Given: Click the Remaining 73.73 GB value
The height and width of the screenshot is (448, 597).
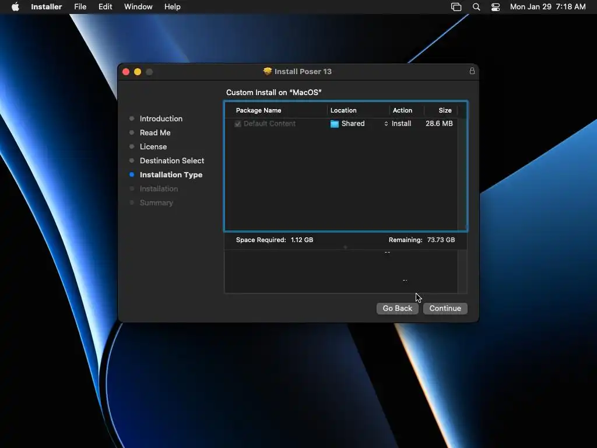Looking at the screenshot, I should [x=441, y=240].
